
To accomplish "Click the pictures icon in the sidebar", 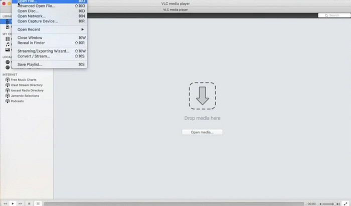I will 8,50.
